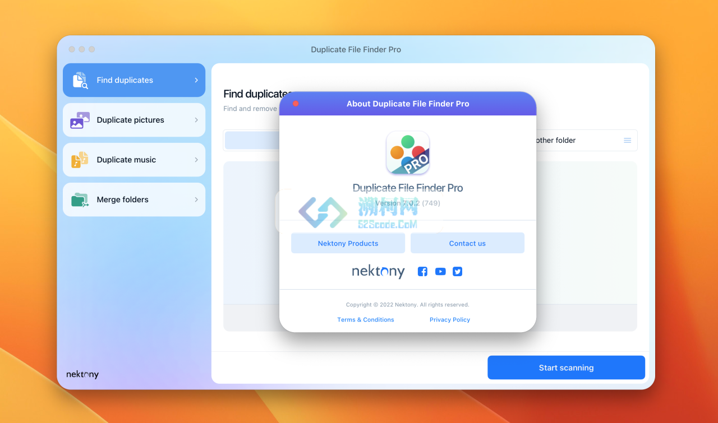This screenshot has width=718, height=423.
Task: Click the Nektony Products button
Action: pos(348,243)
